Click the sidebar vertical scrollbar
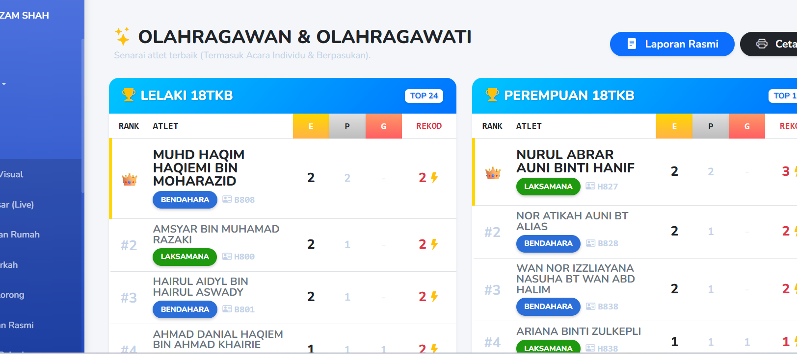This screenshot has width=797, height=354. 82,116
